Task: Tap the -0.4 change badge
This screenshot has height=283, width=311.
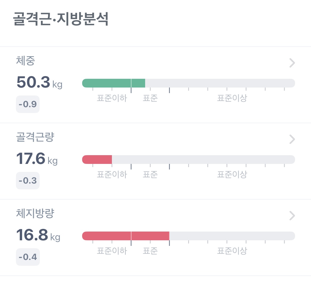Action: tap(28, 257)
